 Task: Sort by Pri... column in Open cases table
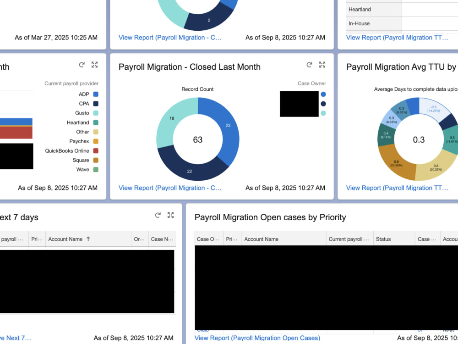(233, 239)
